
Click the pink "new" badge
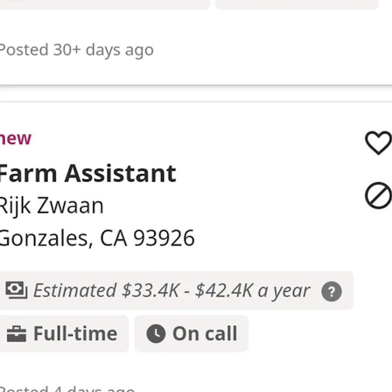[16, 139]
